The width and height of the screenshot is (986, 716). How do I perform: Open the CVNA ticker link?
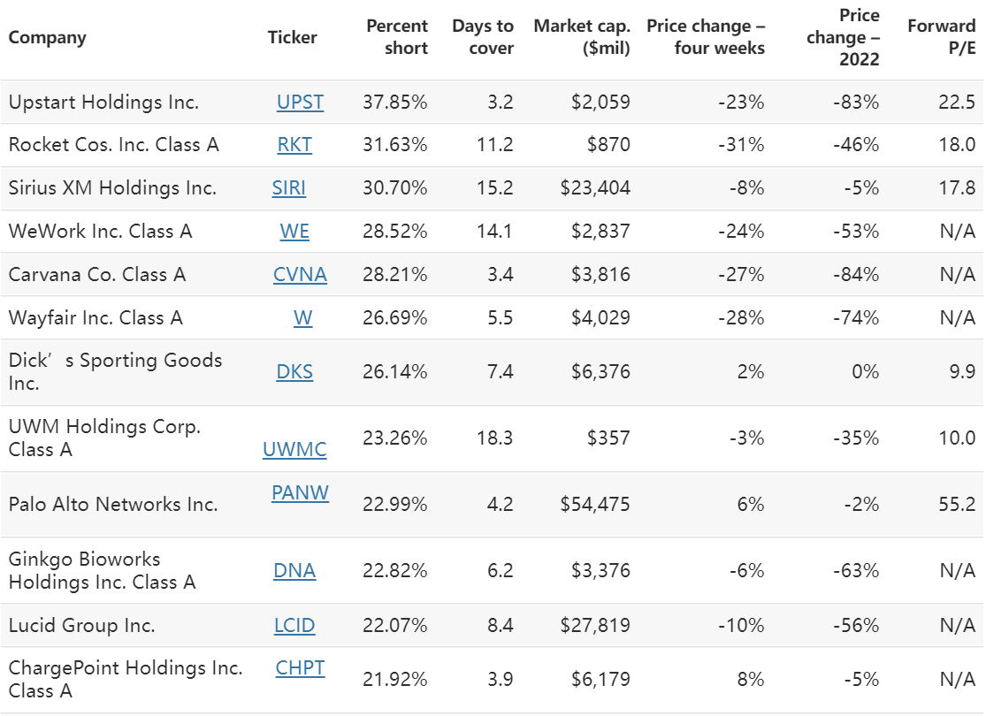(300, 275)
